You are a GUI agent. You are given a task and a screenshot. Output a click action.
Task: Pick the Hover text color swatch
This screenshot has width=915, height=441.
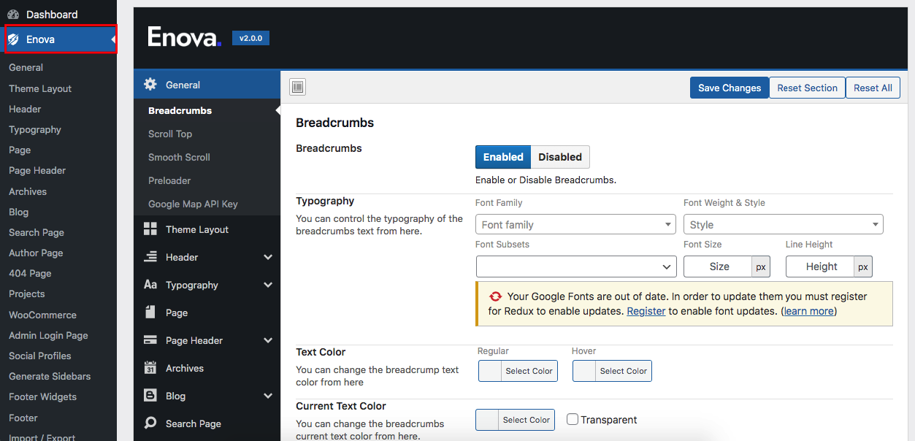(612, 371)
